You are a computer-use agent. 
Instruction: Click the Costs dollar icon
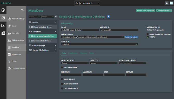pyautogui.click(x=9, y=61)
